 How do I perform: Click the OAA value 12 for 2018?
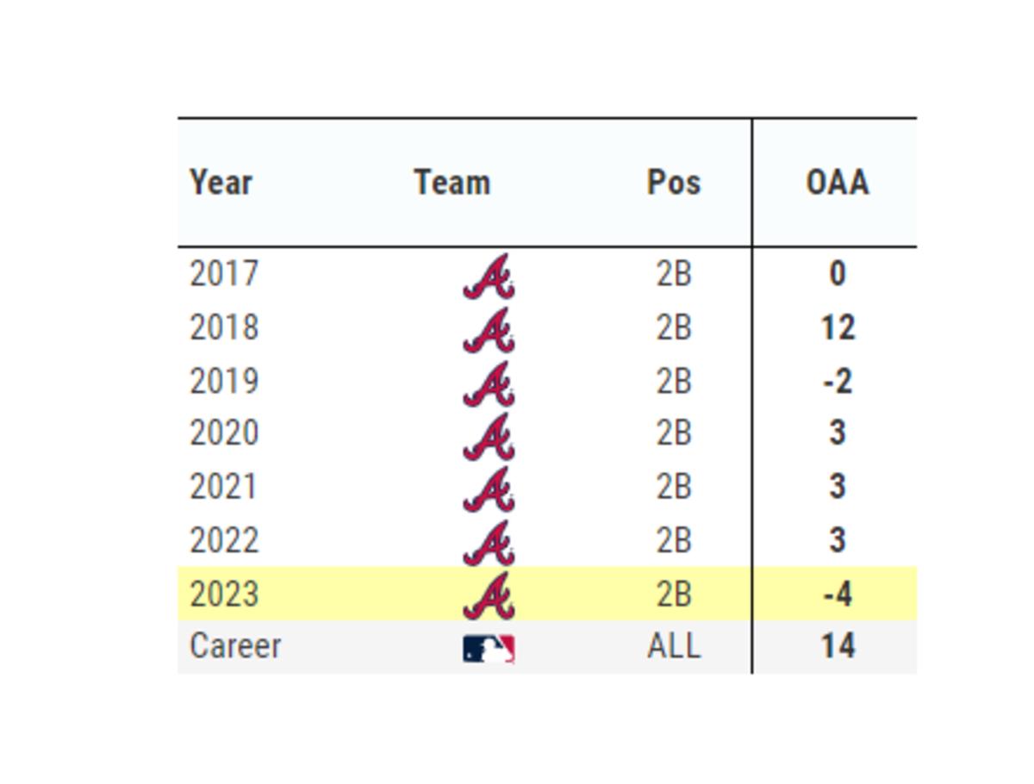(837, 328)
